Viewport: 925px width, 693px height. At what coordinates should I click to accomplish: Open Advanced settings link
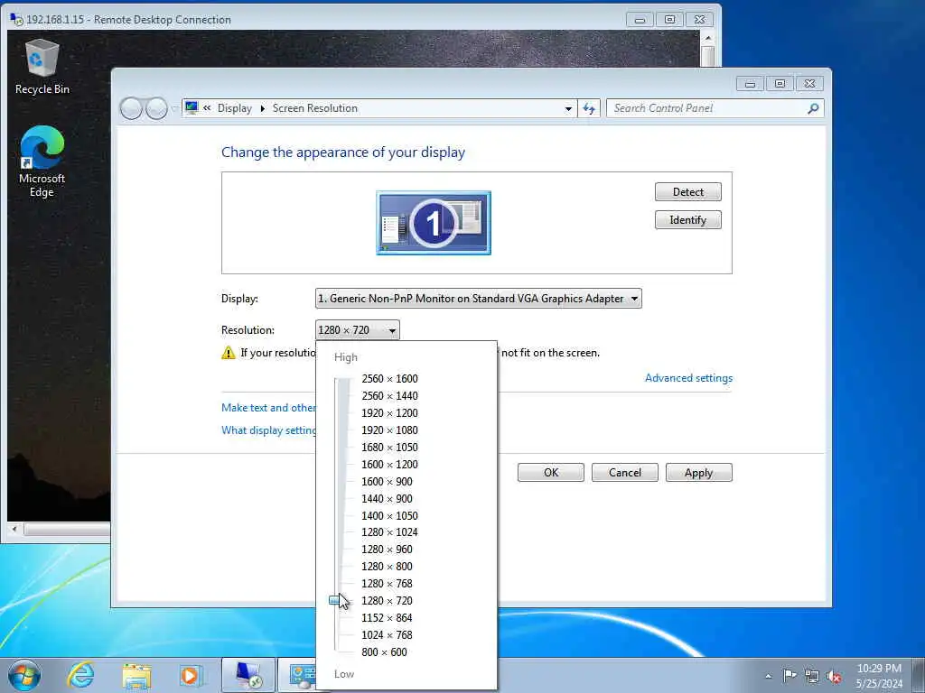coord(688,378)
